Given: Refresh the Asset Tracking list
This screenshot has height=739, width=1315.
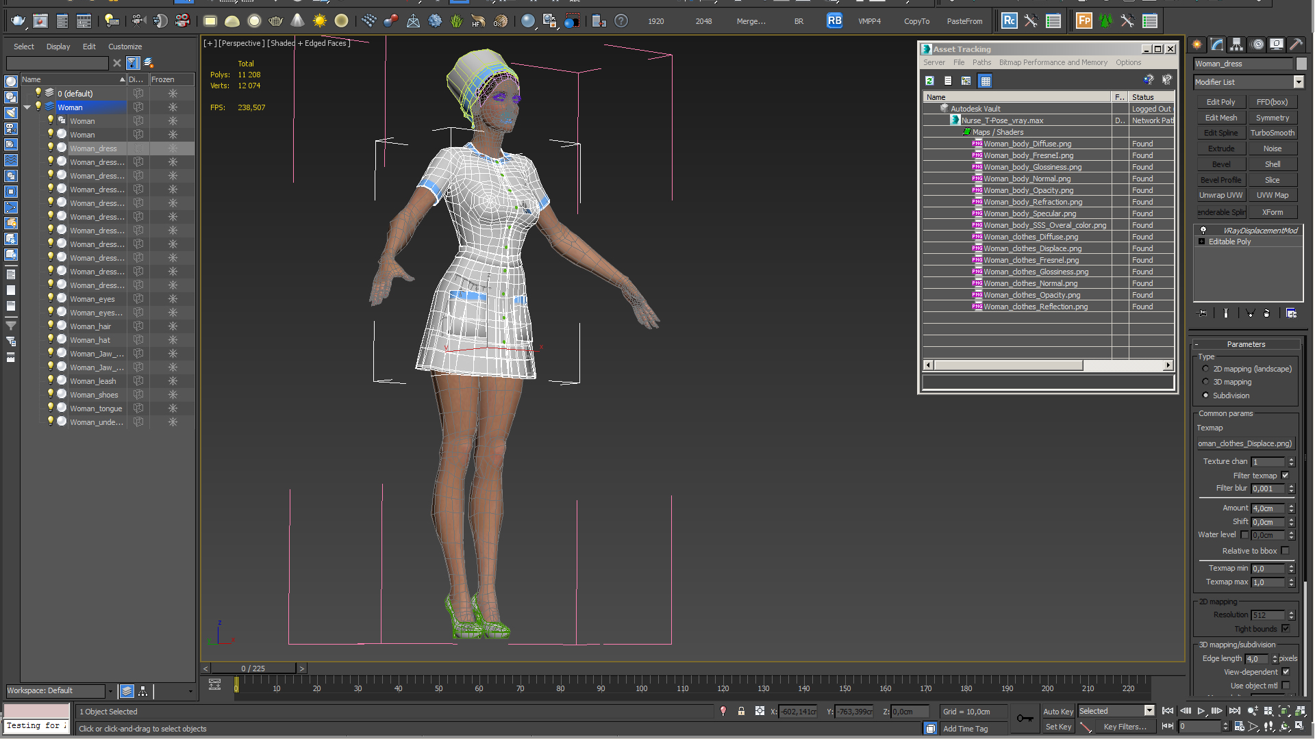Looking at the screenshot, I should pos(929,81).
